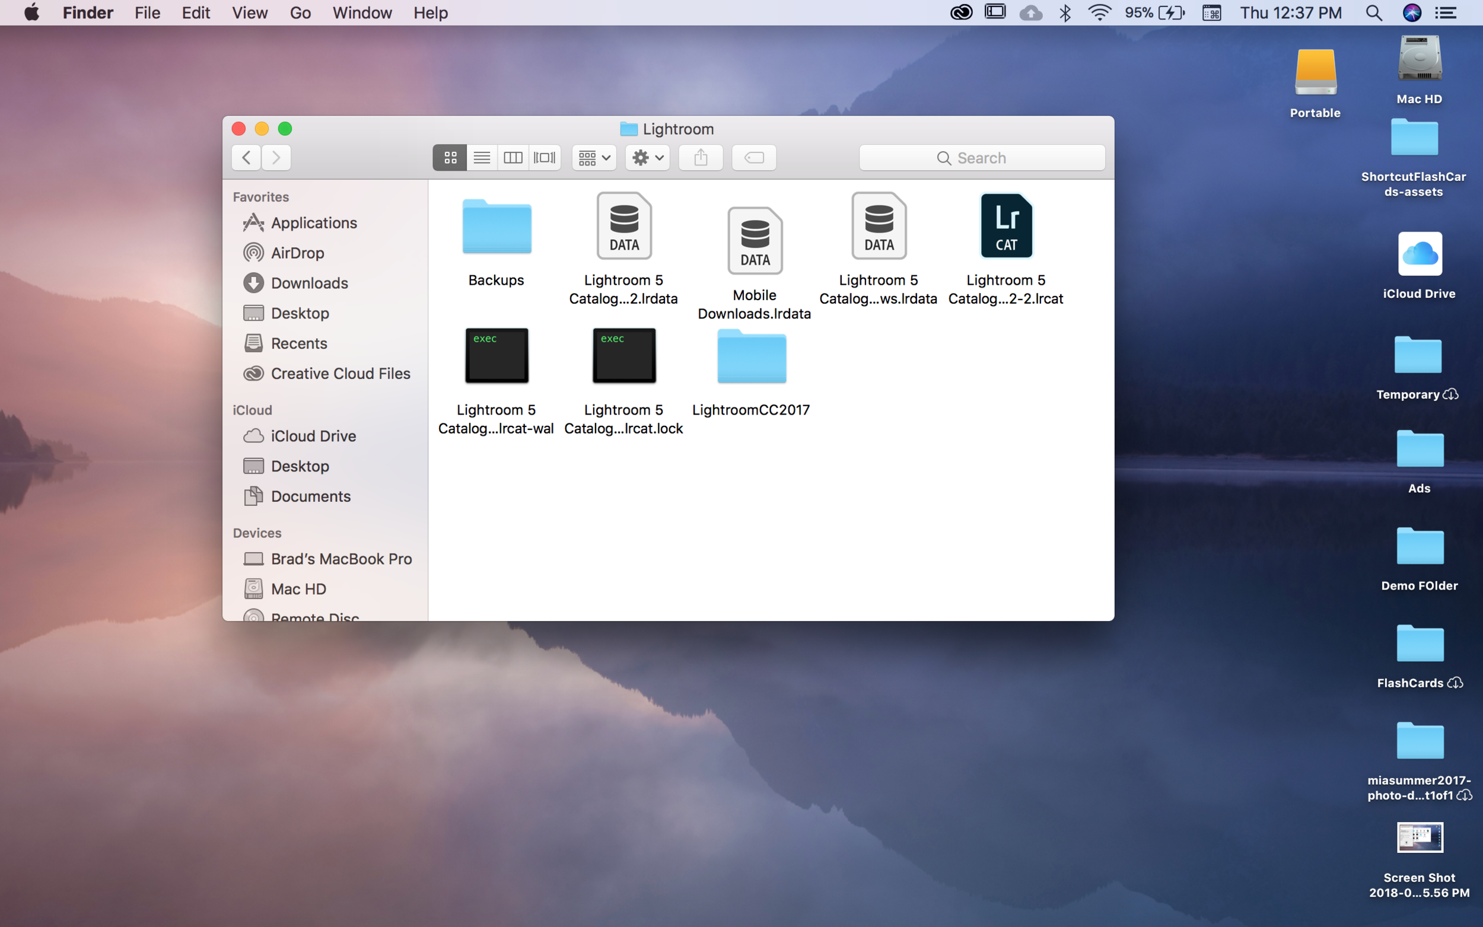Open the View menu
This screenshot has width=1483, height=927.
click(249, 13)
